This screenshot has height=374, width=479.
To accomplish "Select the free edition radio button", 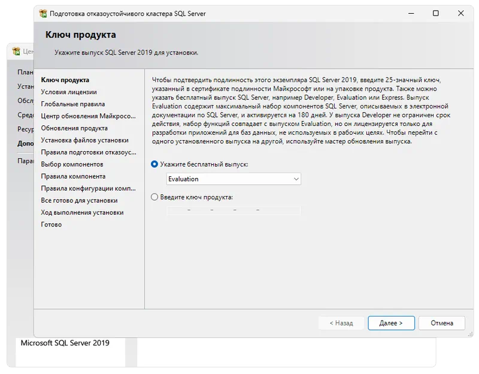I will (154, 164).
